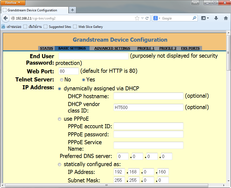Go to PROFILE 1 page
The width and height of the screenshot is (231, 188).
coord(146,48)
